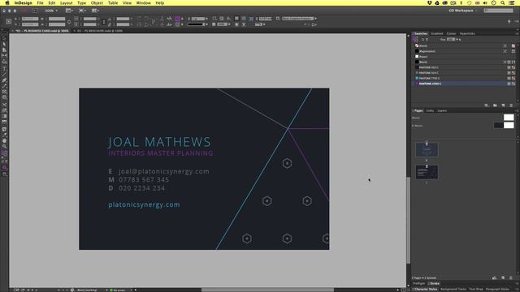Open the Layout menu
This screenshot has width=520, height=292.
coord(66,2)
